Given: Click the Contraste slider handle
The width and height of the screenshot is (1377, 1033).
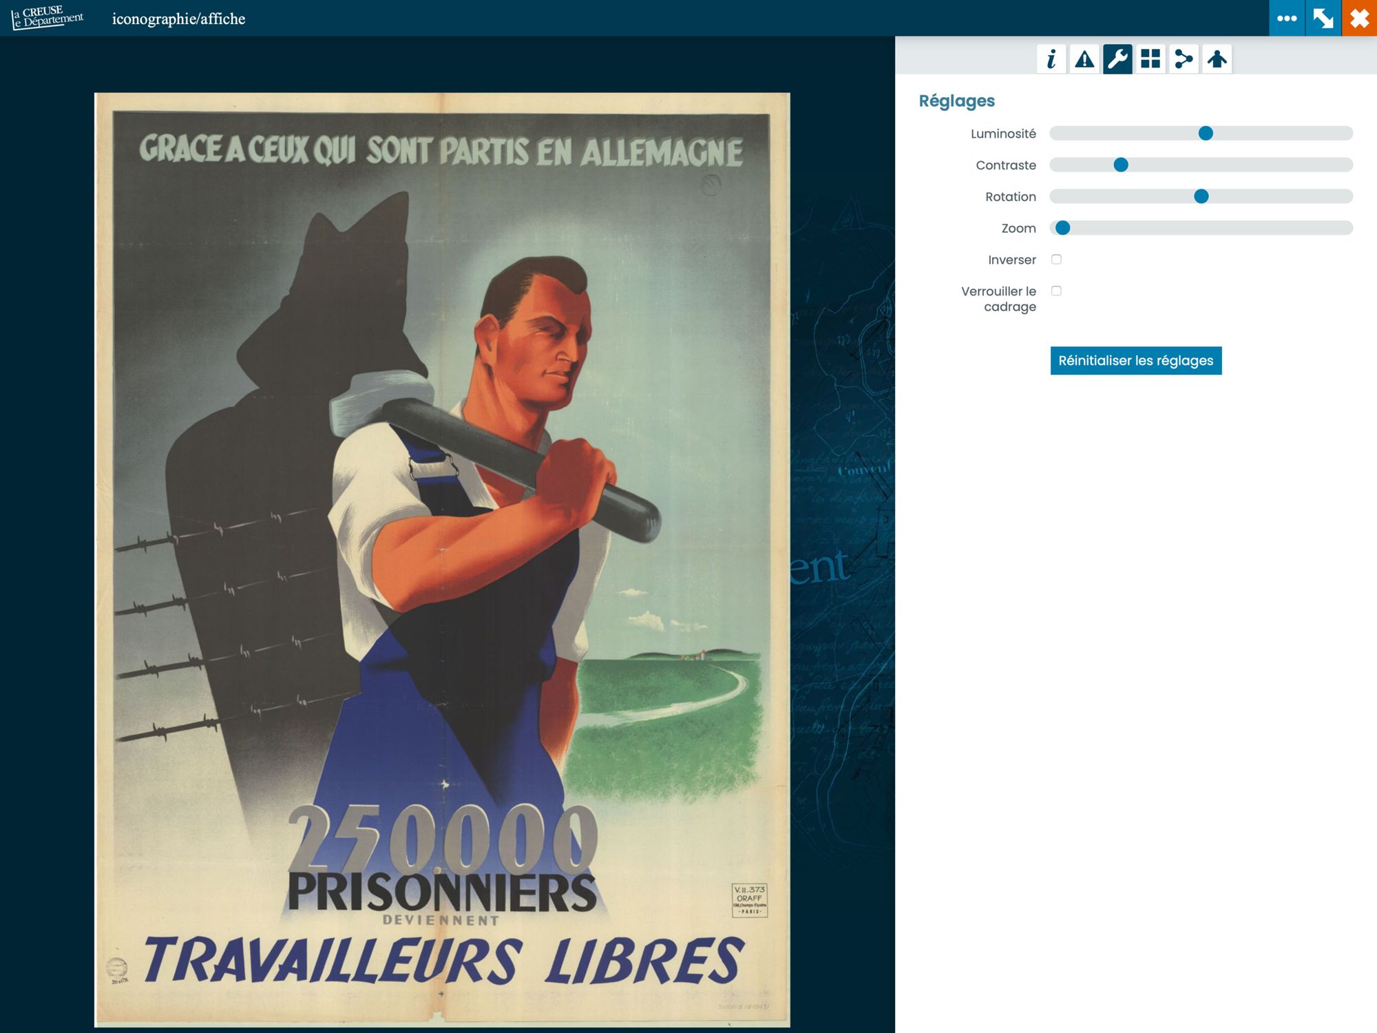Looking at the screenshot, I should tap(1121, 165).
